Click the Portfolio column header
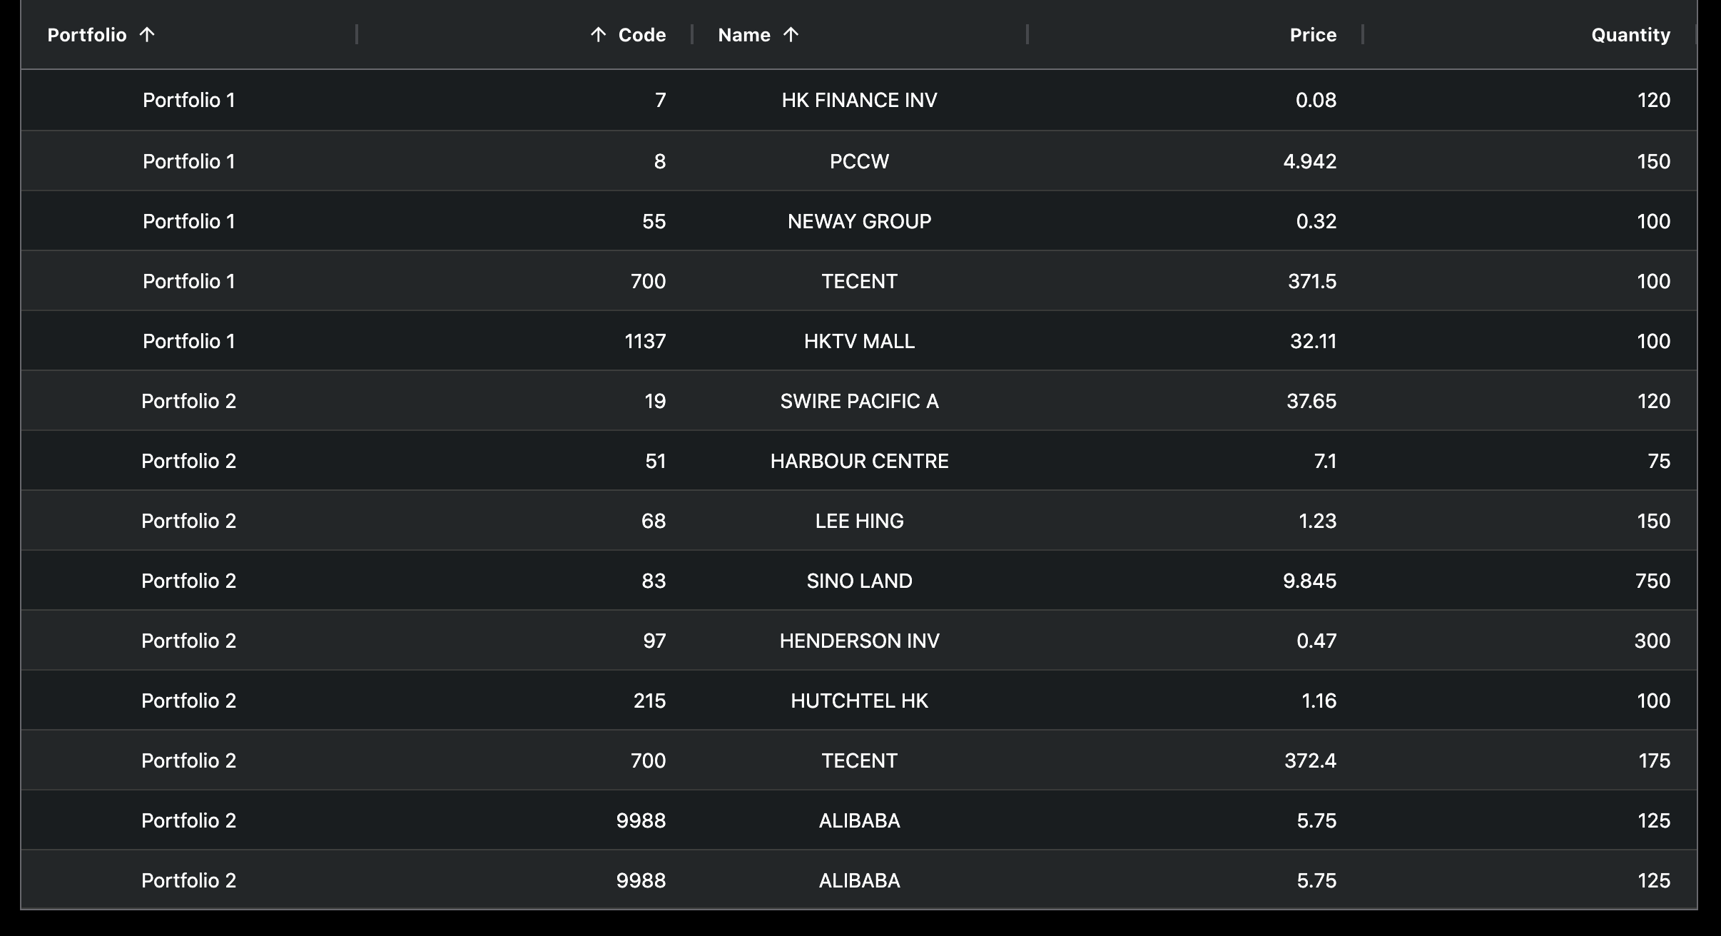 pos(87,34)
